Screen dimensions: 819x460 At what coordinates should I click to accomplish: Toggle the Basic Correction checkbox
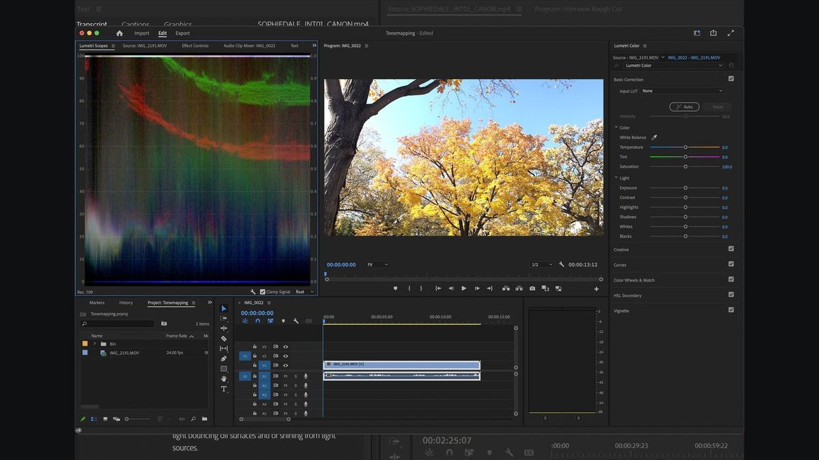pyautogui.click(x=731, y=79)
